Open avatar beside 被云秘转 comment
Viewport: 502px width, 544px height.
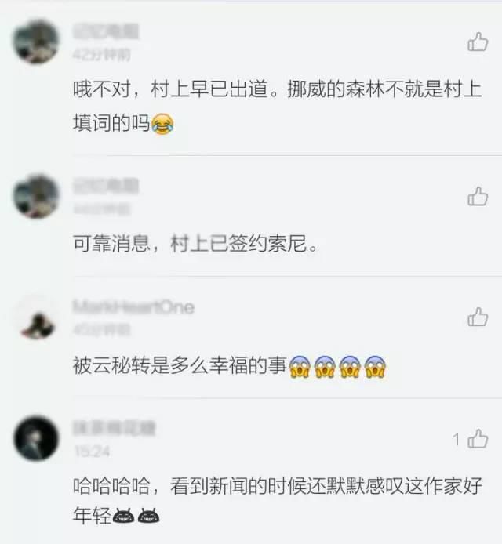[x=36, y=317]
